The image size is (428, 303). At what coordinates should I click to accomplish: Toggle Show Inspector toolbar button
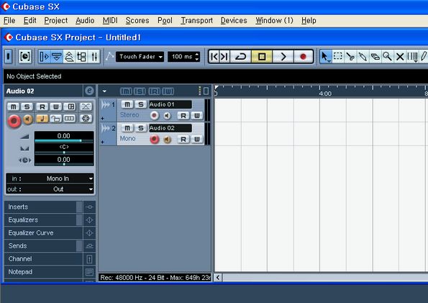click(44, 57)
